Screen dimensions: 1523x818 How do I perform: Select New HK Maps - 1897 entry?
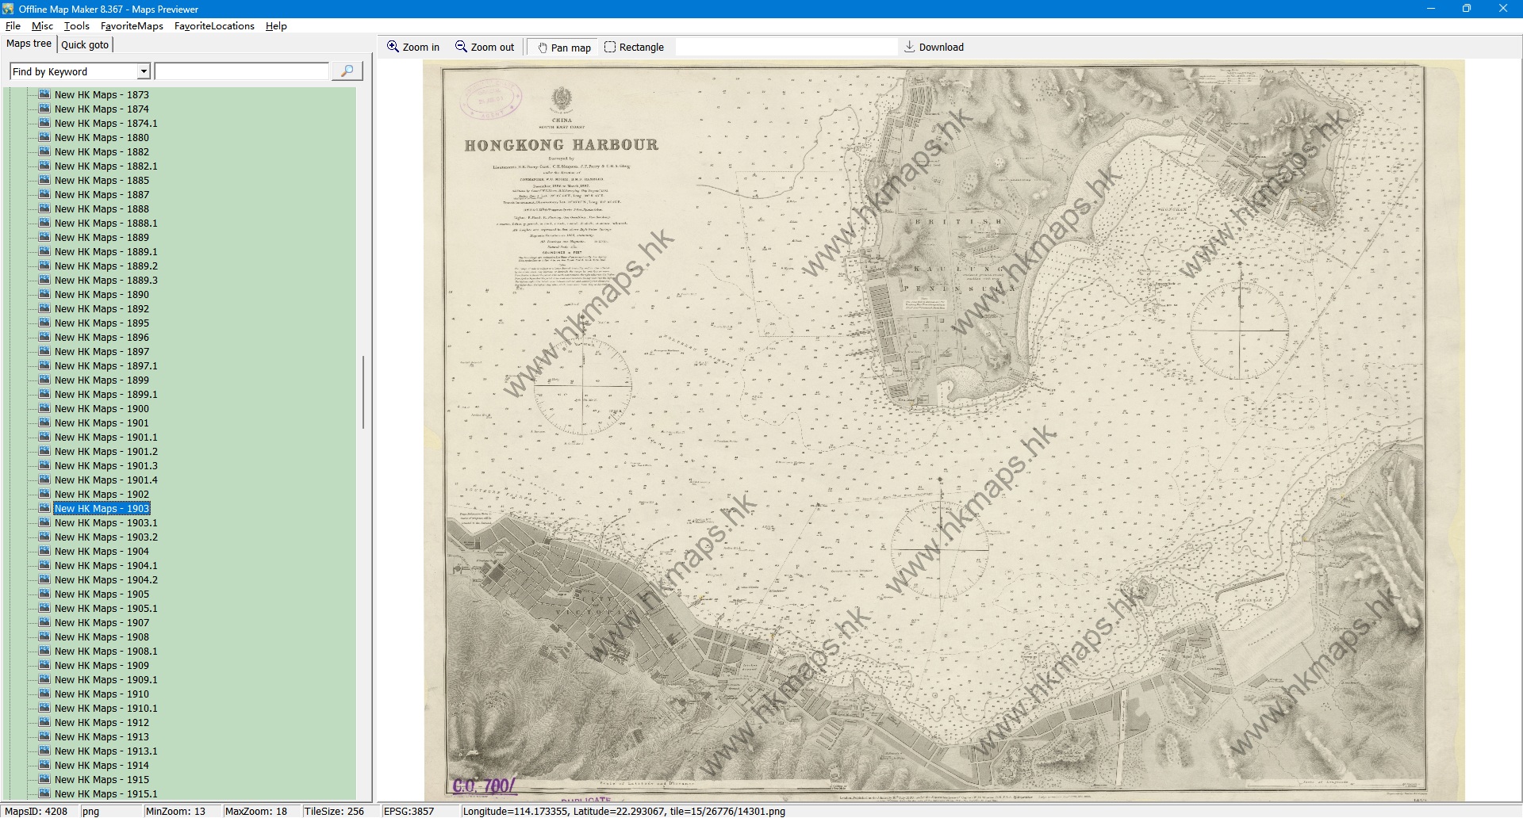(x=102, y=352)
